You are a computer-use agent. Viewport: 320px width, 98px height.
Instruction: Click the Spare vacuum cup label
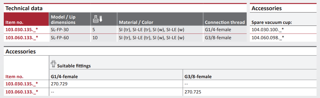pyautogui.click(x=272, y=22)
